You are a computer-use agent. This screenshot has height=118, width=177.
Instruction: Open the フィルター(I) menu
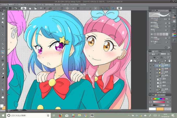click(65, 5)
